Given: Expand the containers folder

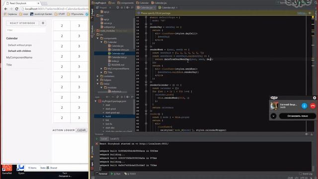Looking at the screenshot, I should pyautogui.click(x=98, y=76).
